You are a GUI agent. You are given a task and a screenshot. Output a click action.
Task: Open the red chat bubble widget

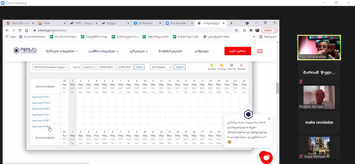tap(266, 158)
